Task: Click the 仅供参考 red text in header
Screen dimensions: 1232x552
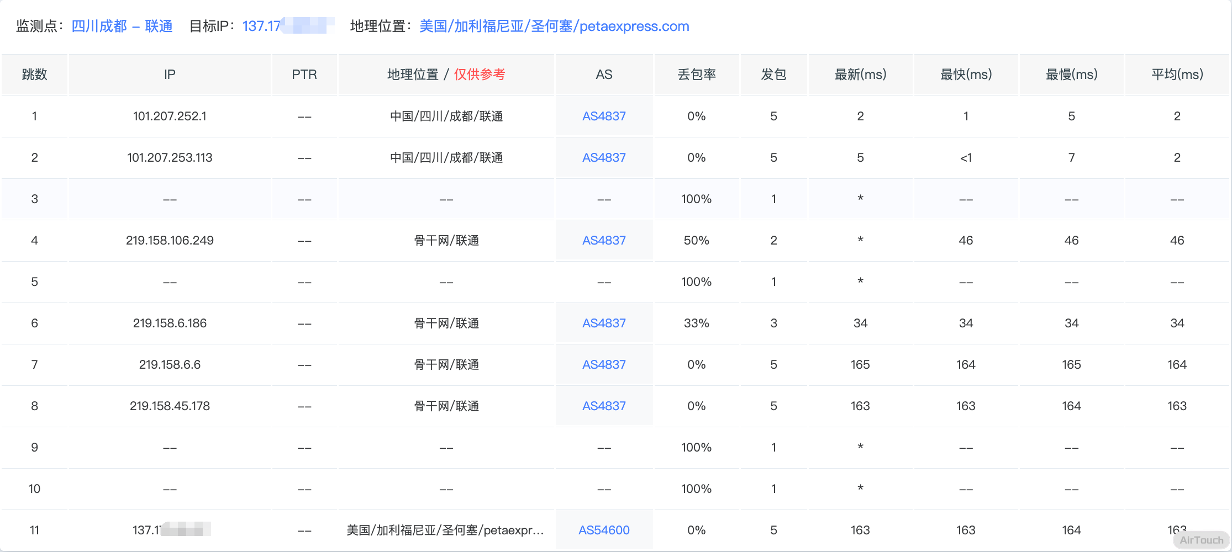Action: 479,75
